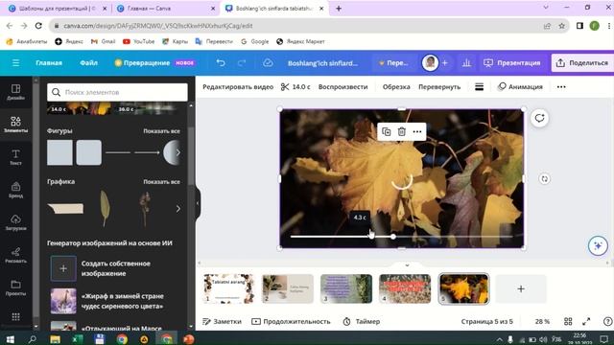Collapse the page thumbnails strip chevron
The image size is (614, 345).
(407, 265)
